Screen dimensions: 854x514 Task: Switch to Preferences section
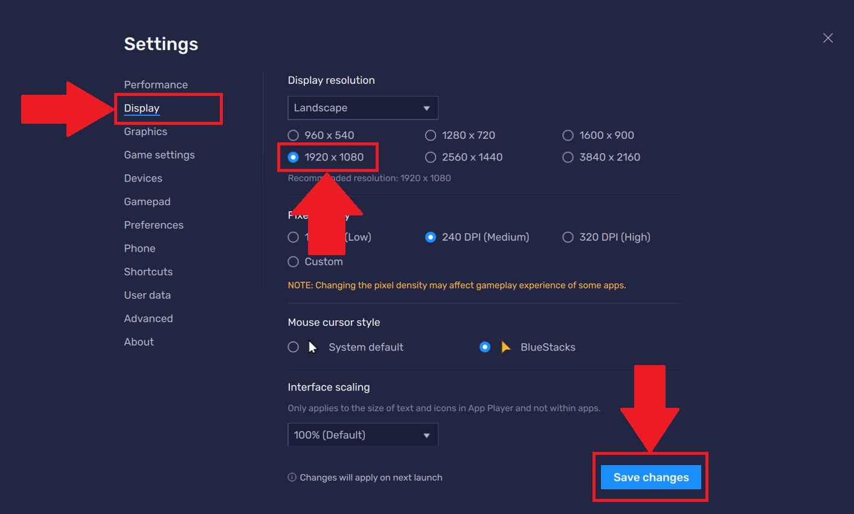(154, 225)
